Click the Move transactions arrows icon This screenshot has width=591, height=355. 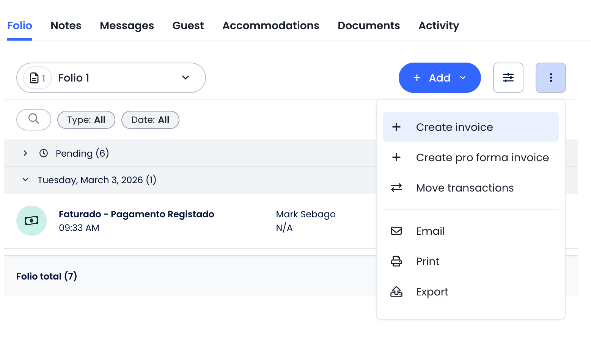click(x=396, y=188)
